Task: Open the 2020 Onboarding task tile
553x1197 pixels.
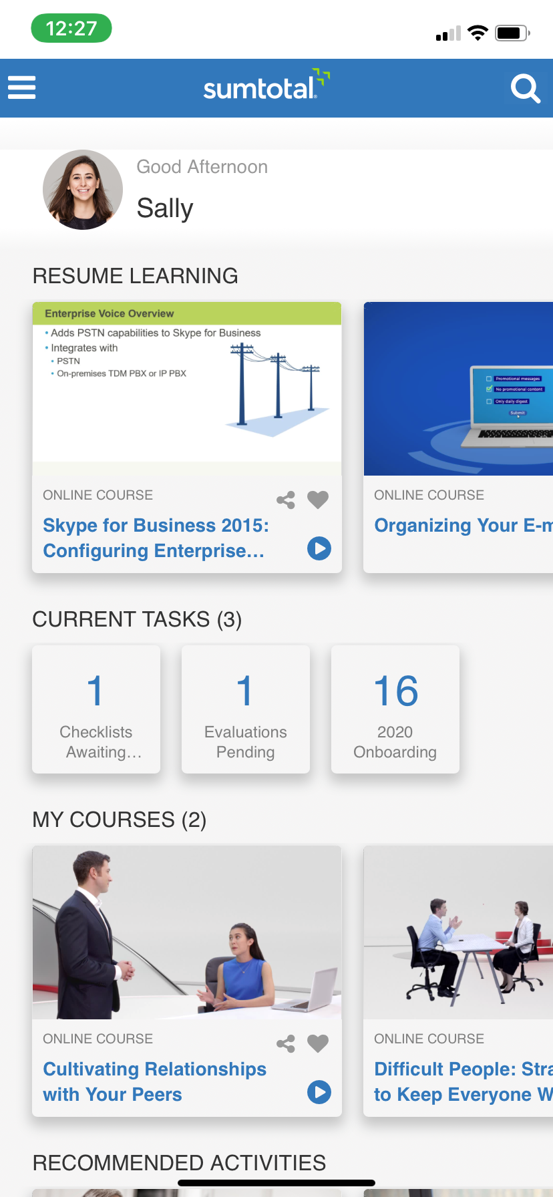Action: (x=395, y=709)
